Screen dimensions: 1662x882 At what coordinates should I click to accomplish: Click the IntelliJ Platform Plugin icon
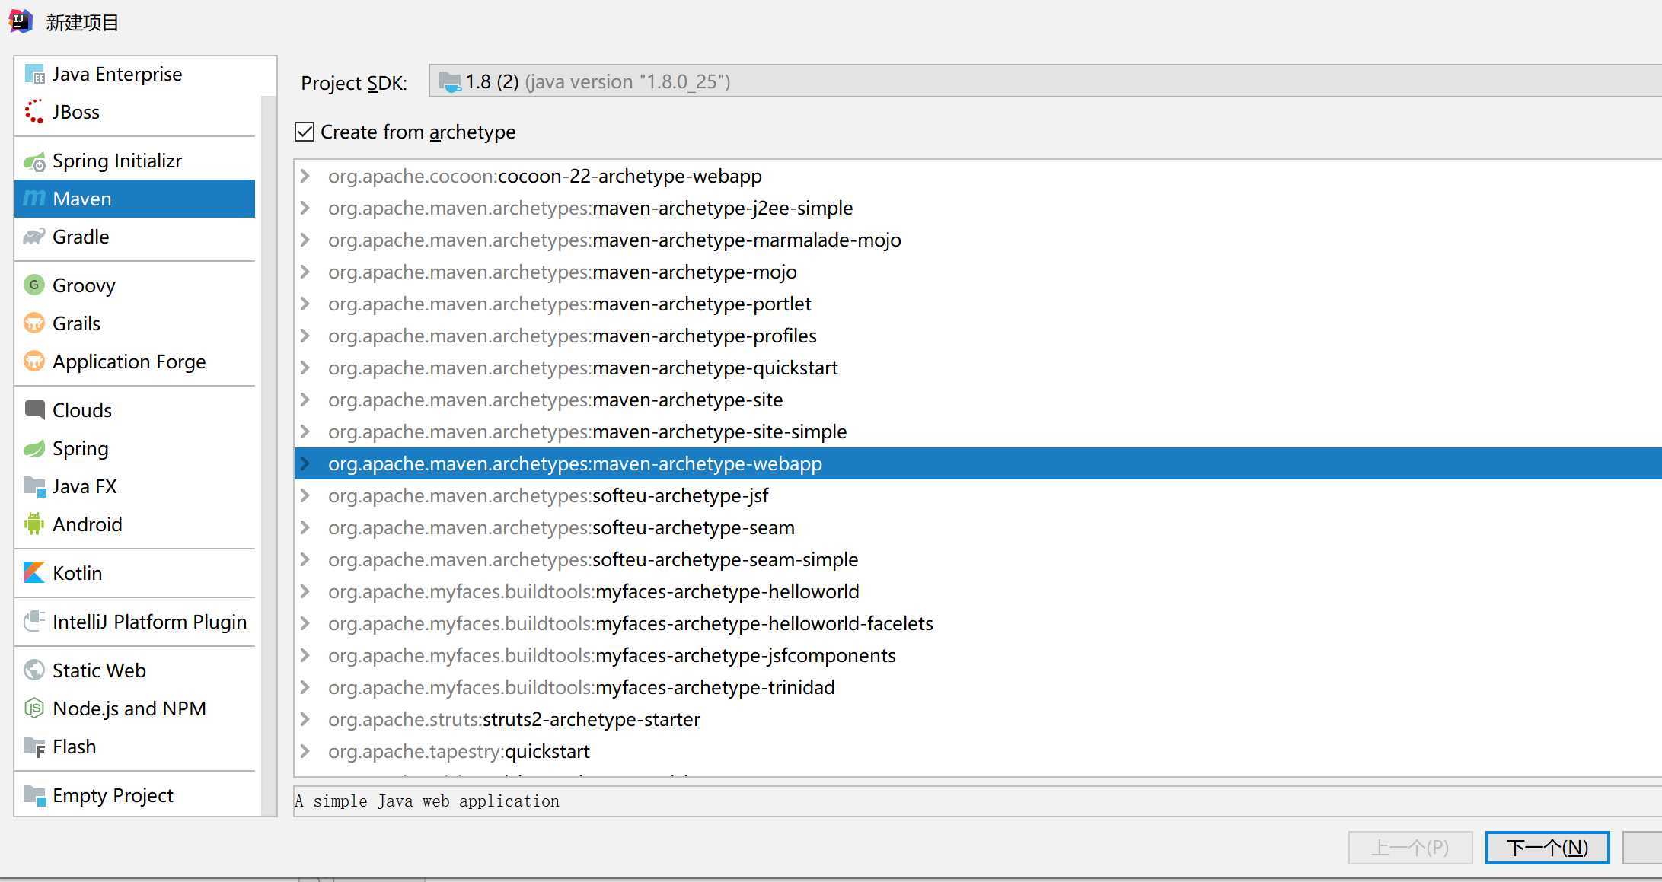tap(34, 621)
